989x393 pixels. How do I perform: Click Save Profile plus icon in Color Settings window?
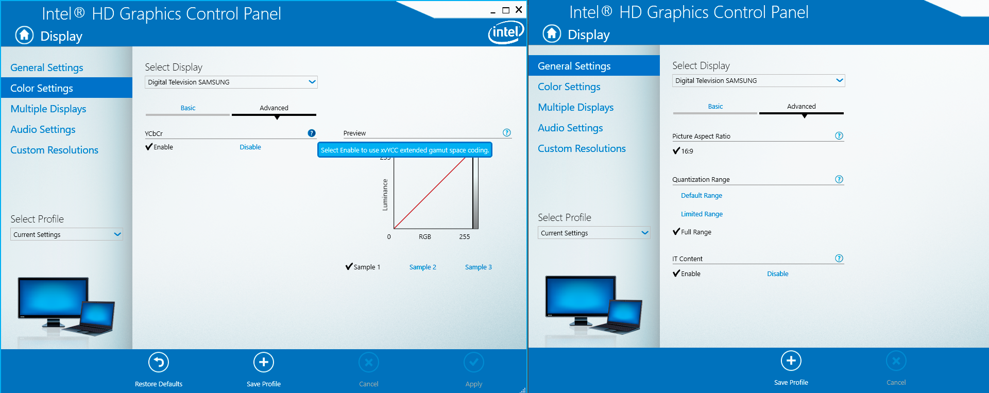(264, 362)
